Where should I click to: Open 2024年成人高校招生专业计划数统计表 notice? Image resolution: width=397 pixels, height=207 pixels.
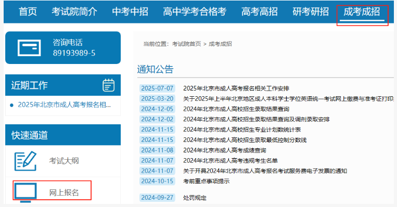[x=242, y=130]
